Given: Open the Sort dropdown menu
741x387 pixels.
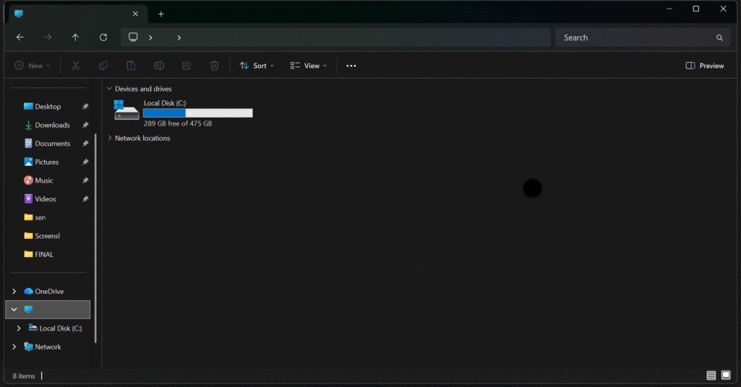Looking at the screenshot, I should click(x=257, y=66).
